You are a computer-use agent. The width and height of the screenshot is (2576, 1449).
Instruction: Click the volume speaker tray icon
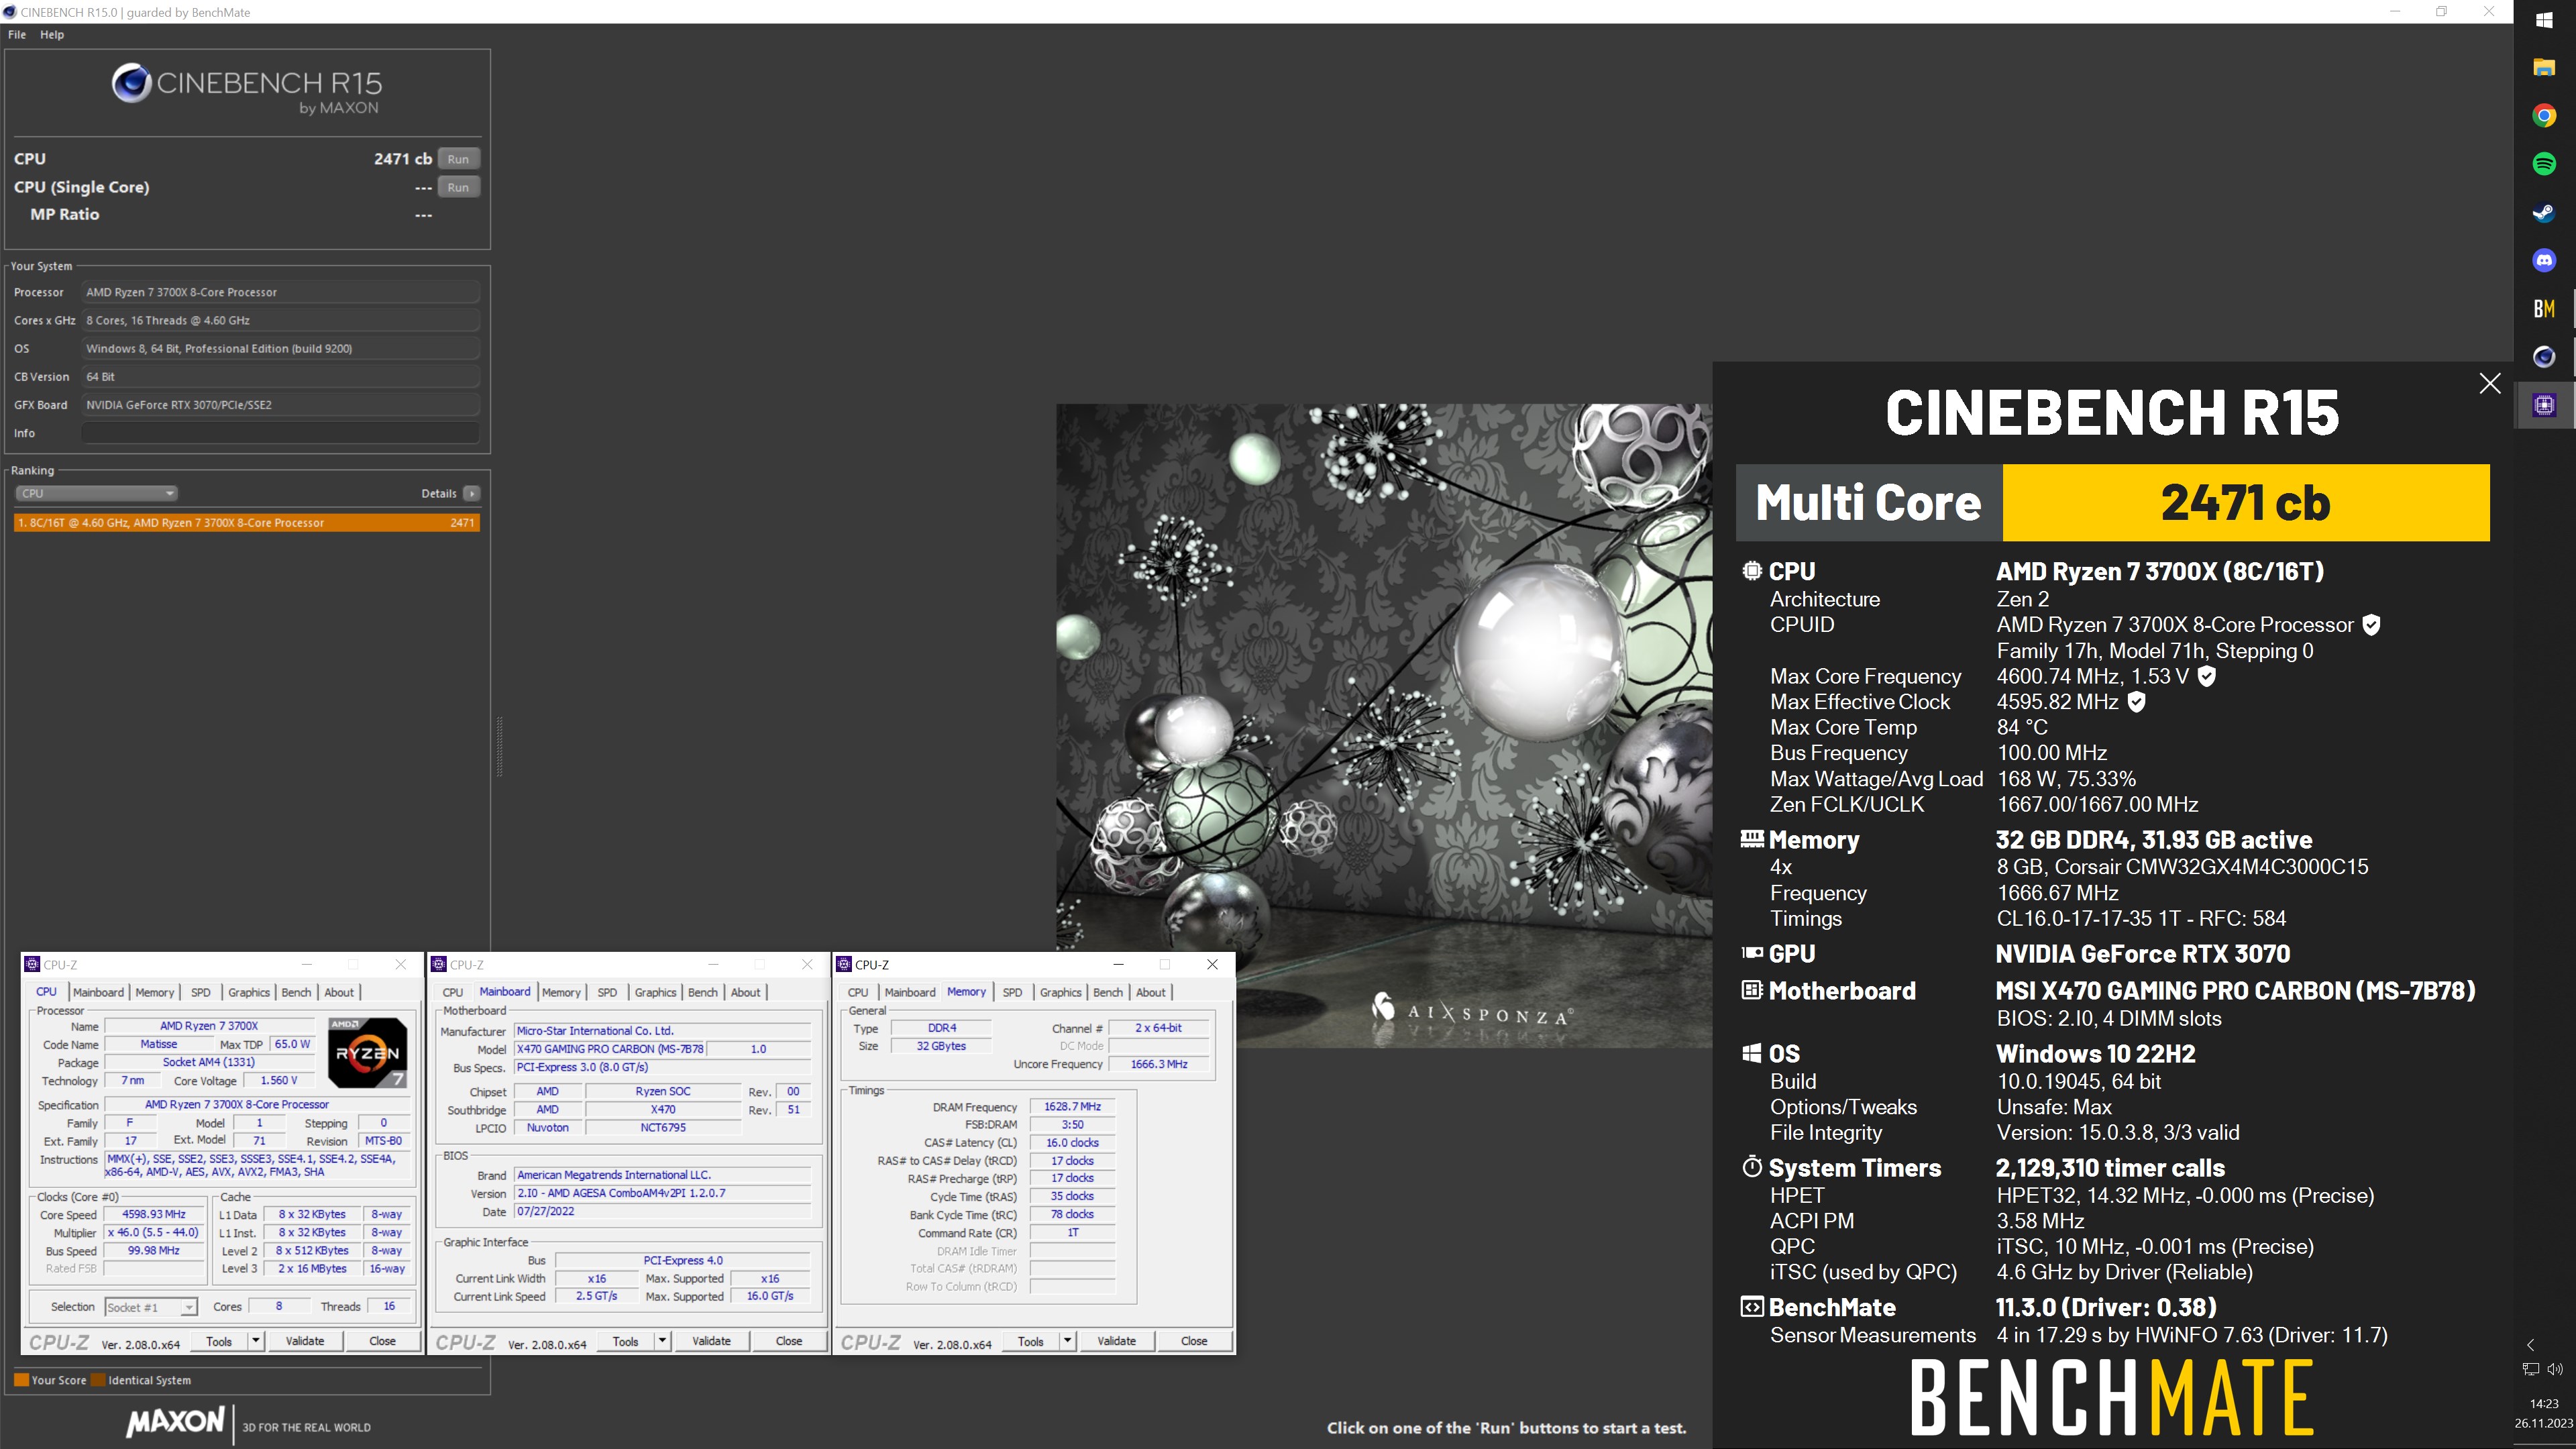[2555, 1369]
